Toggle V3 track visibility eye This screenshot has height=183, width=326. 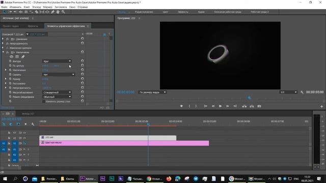coord(24,133)
